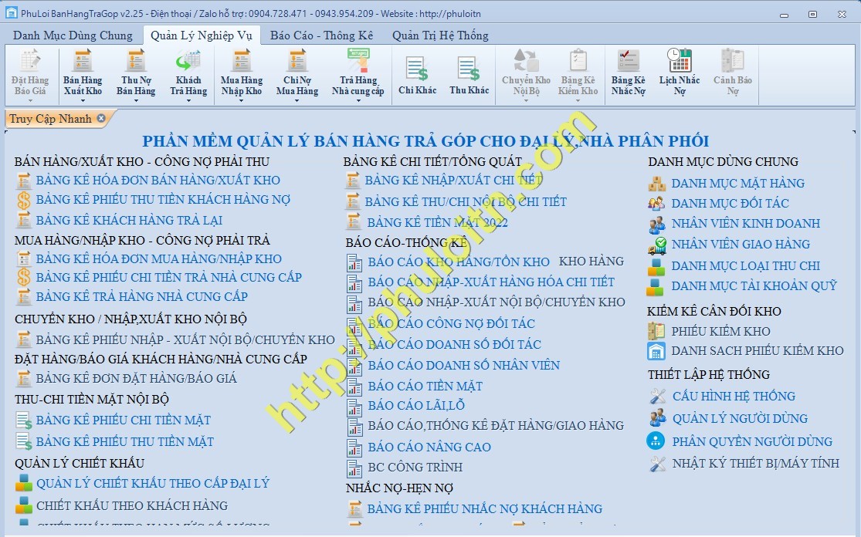Select the Bảng Kê Nhắc Nợ icon
Image resolution: width=861 pixels, height=537 pixels.
pyautogui.click(x=627, y=74)
